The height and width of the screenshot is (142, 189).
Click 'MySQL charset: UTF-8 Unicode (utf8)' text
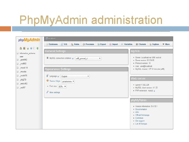(x=150, y=69)
